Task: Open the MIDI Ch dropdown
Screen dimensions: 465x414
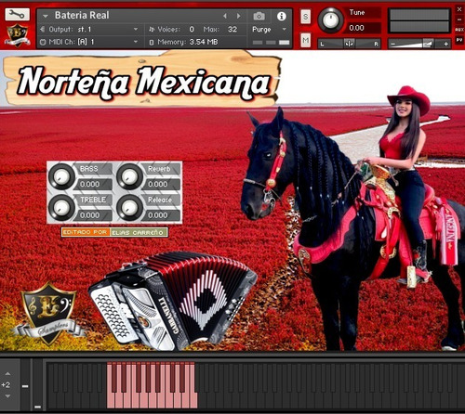Action: tap(136, 42)
